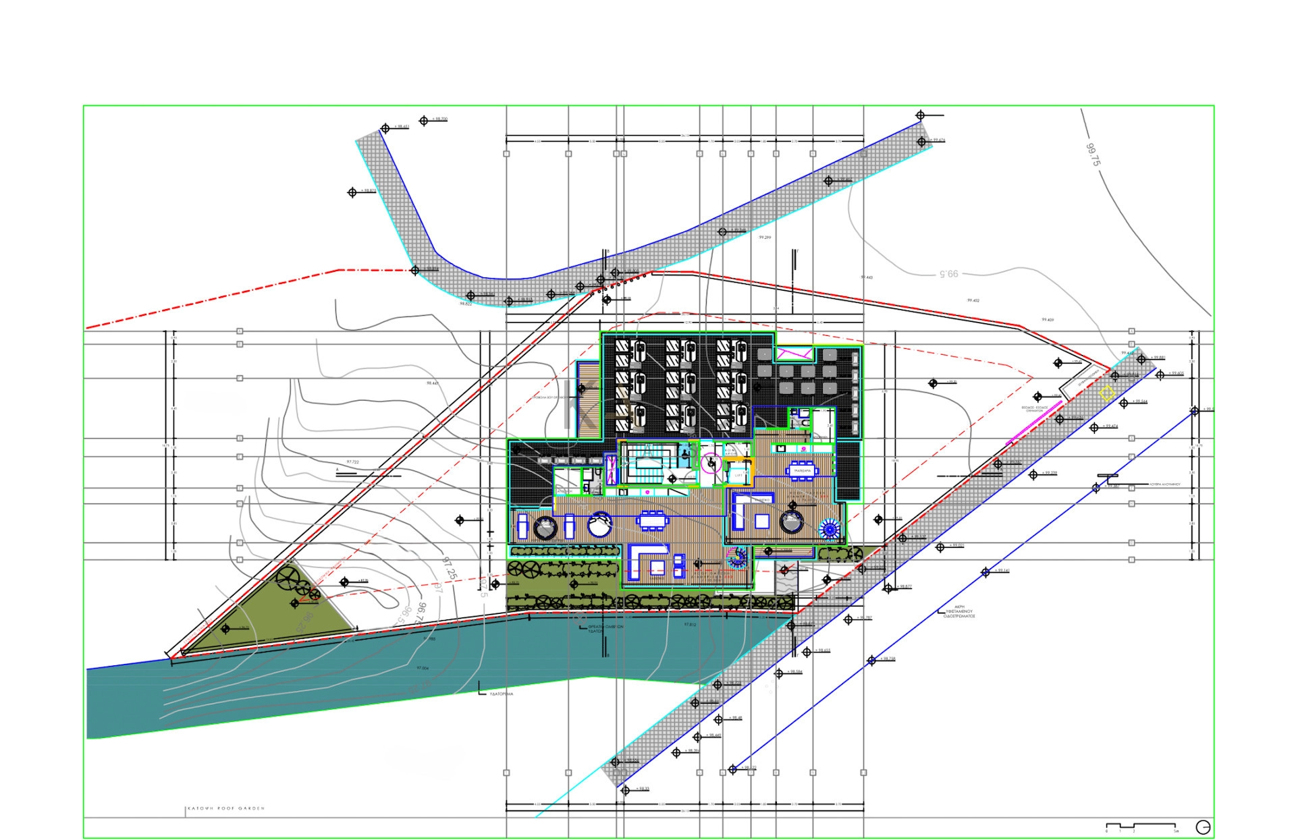The image size is (1296, 840).
Task: Click the light-blue spiral staircase on right terrace
Action: pos(830,529)
